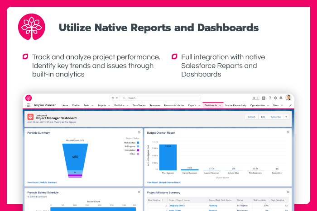Expand the Portfolio Summary widget

(139, 132)
